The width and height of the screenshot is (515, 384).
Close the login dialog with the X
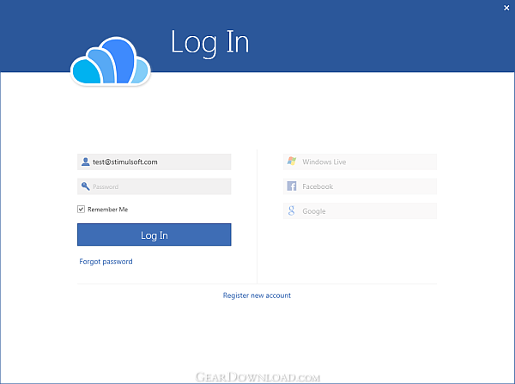(506, 8)
